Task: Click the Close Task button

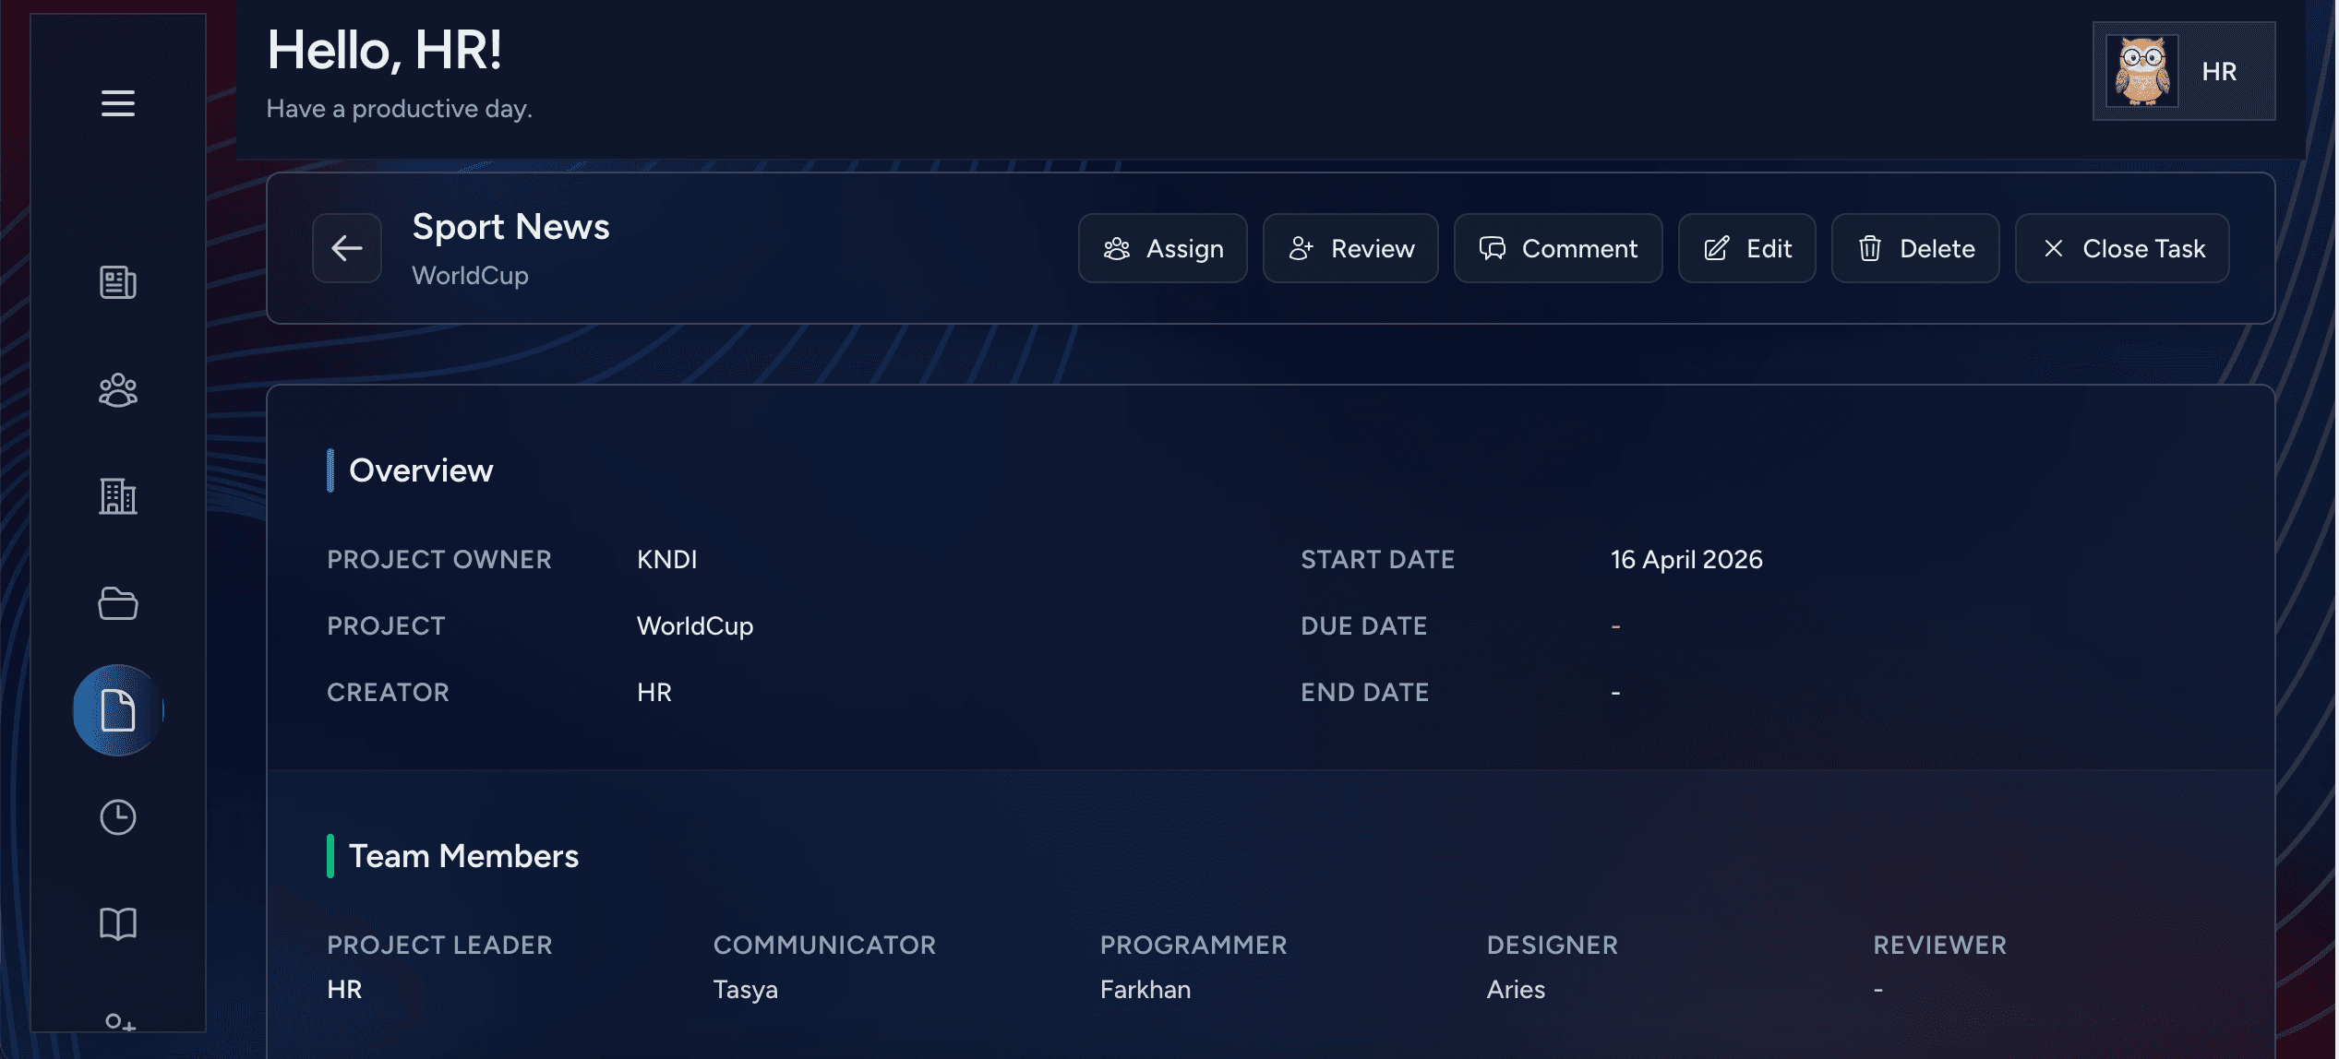Action: (2122, 248)
